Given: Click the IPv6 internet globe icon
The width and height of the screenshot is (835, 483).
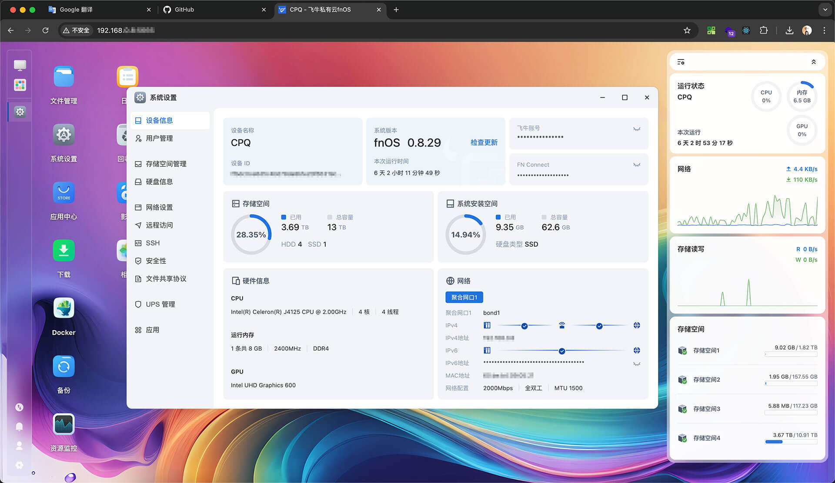Looking at the screenshot, I should tap(637, 351).
